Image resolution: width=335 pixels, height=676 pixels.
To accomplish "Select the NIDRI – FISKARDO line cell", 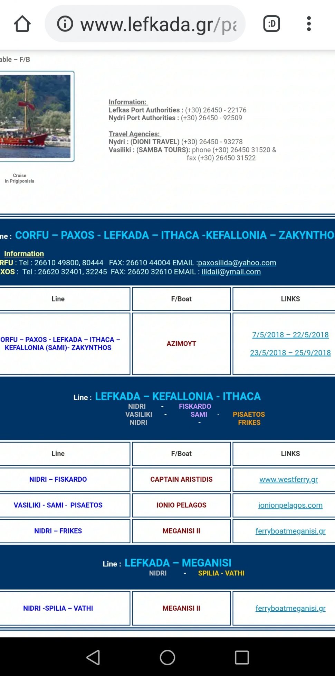I will pyautogui.click(x=58, y=480).
